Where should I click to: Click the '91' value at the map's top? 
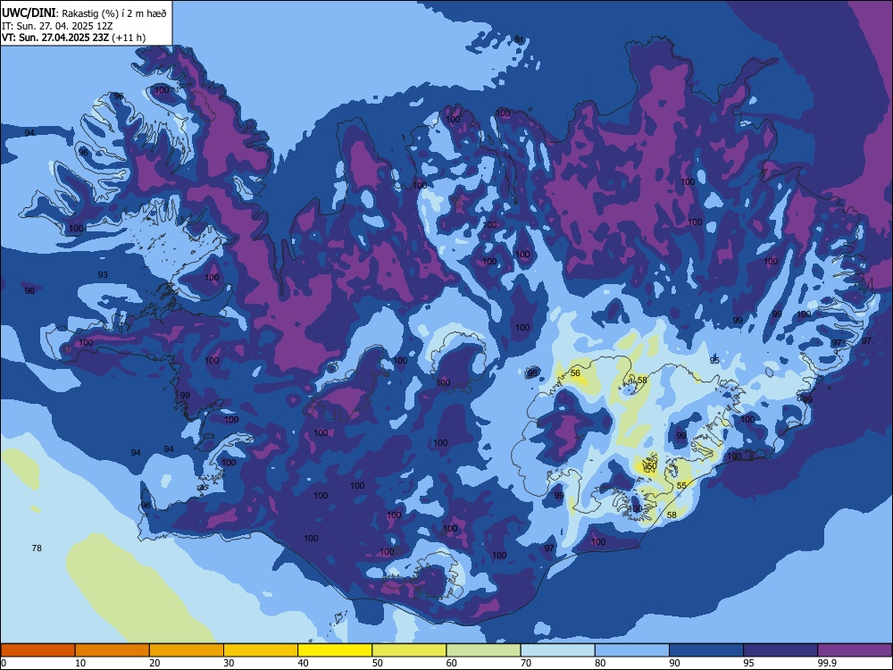(519, 39)
